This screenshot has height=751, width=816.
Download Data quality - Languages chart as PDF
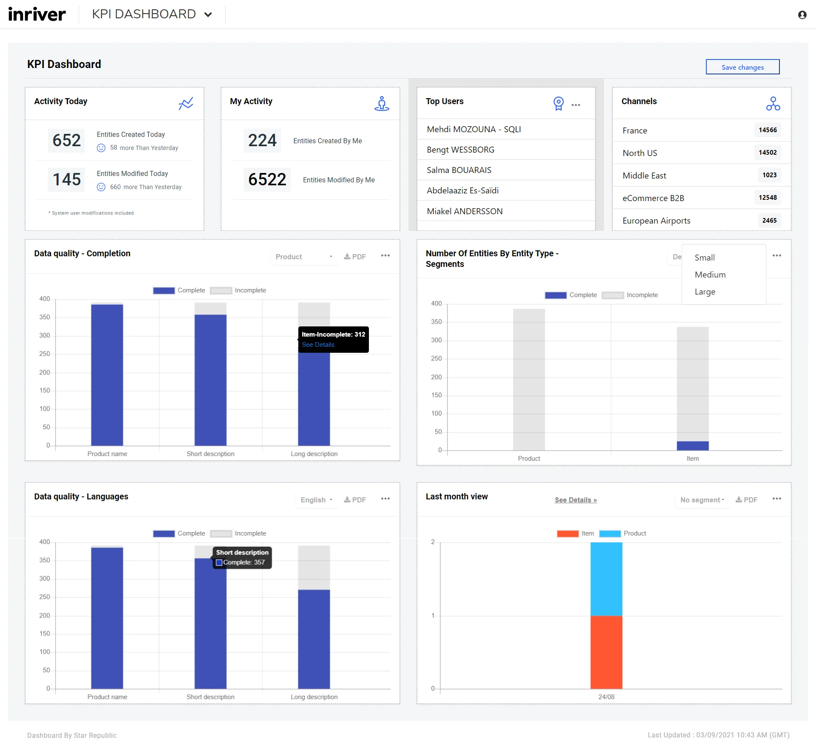[355, 499]
